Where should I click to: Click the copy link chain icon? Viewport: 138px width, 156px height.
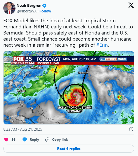coord(47,140)
